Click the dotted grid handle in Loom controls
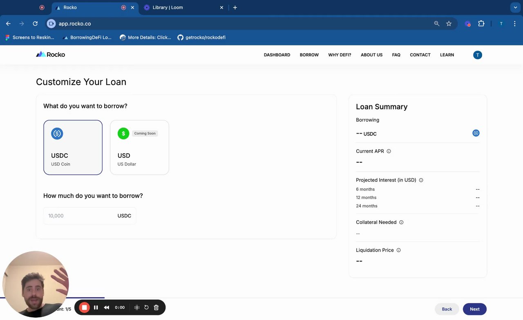Screen dimensions: 523x320 [137, 307]
